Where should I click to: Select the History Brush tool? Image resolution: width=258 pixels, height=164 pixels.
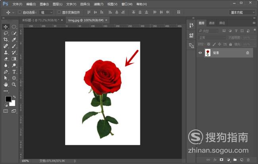tap(14, 52)
